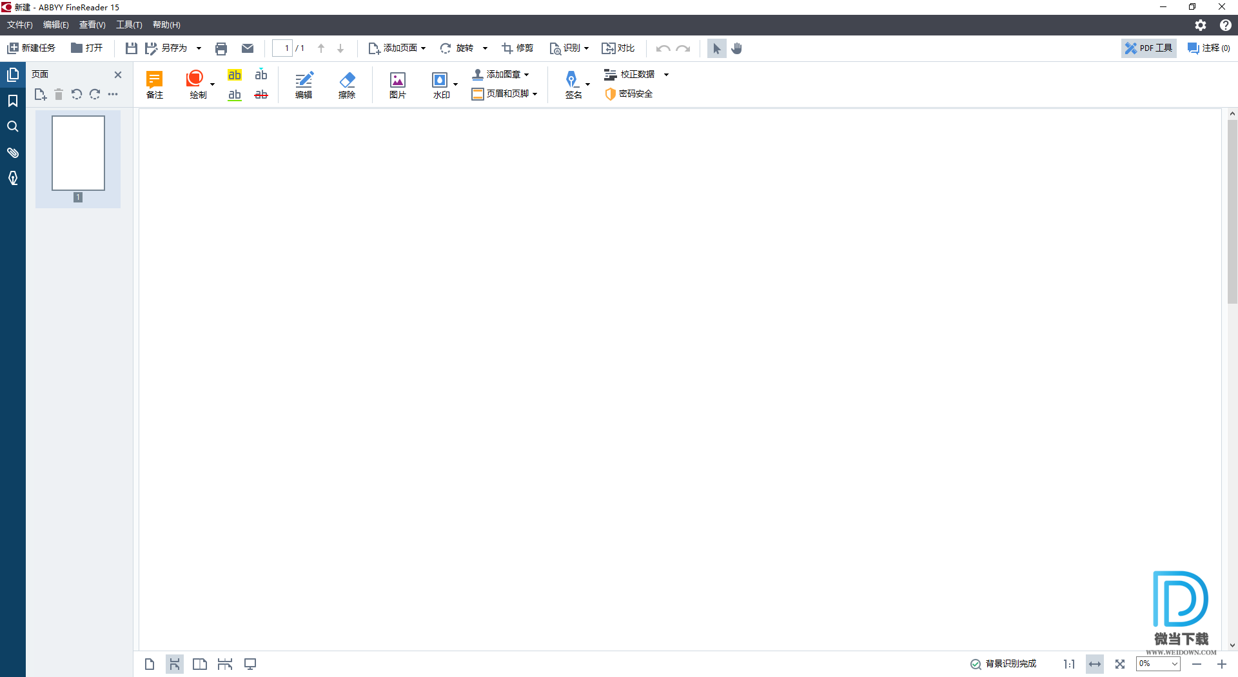Click add page icon in Pages panel
This screenshot has width=1238, height=677.
coord(41,95)
